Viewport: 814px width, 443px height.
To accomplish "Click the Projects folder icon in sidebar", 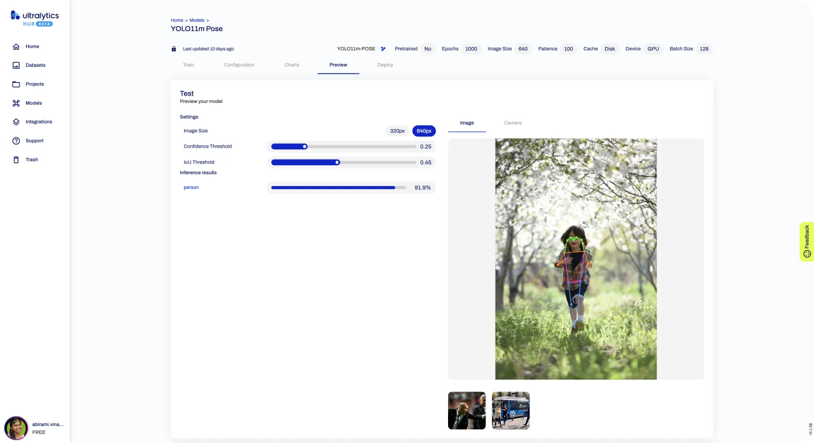I will coord(16,84).
